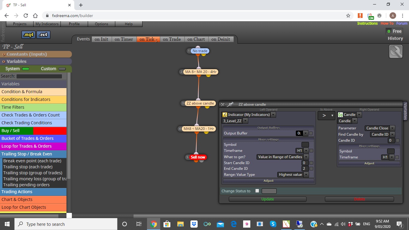Open the Options menu
The image size is (409, 230).
102,24
